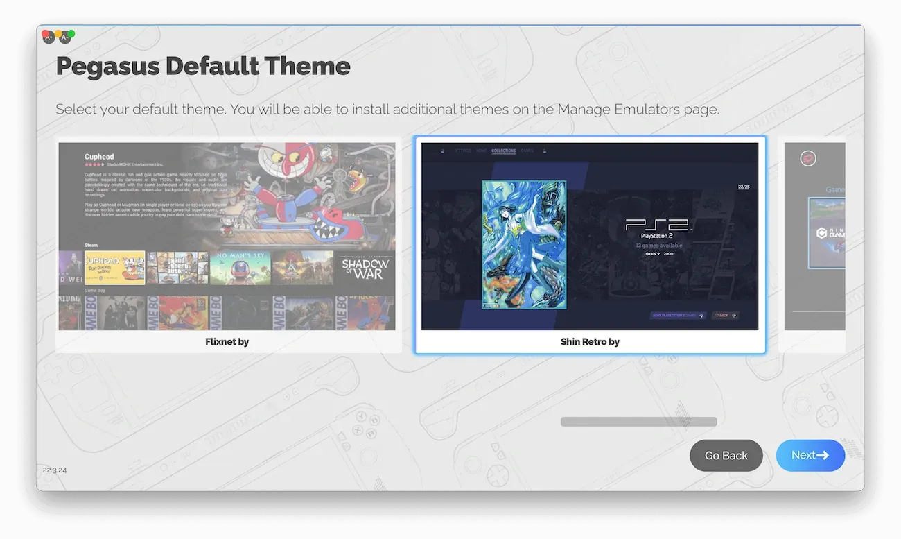Select the Flixnet theme card
The width and height of the screenshot is (901, 539).
228,245
